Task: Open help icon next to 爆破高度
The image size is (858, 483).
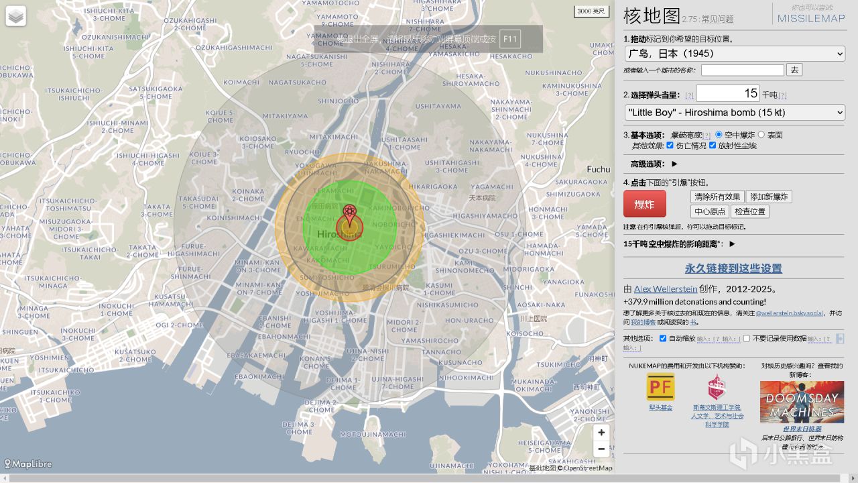Action: (707, 136)
